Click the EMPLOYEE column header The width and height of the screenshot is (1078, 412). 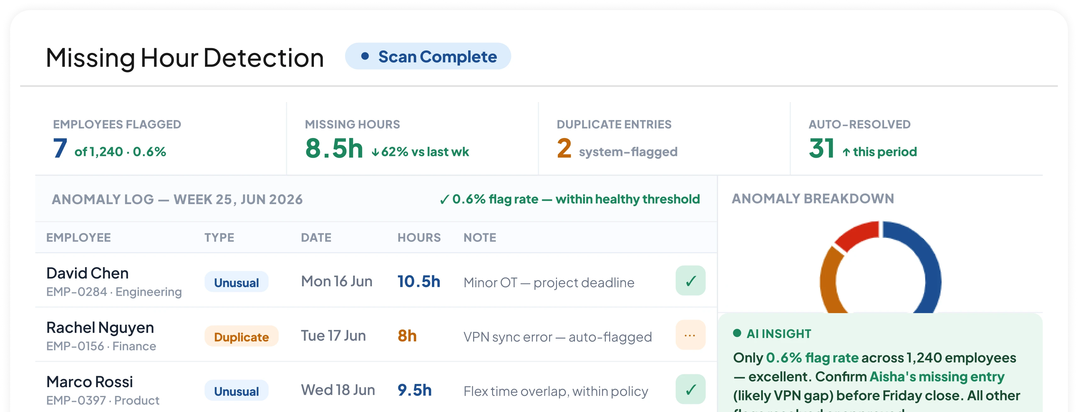[78, 237]
